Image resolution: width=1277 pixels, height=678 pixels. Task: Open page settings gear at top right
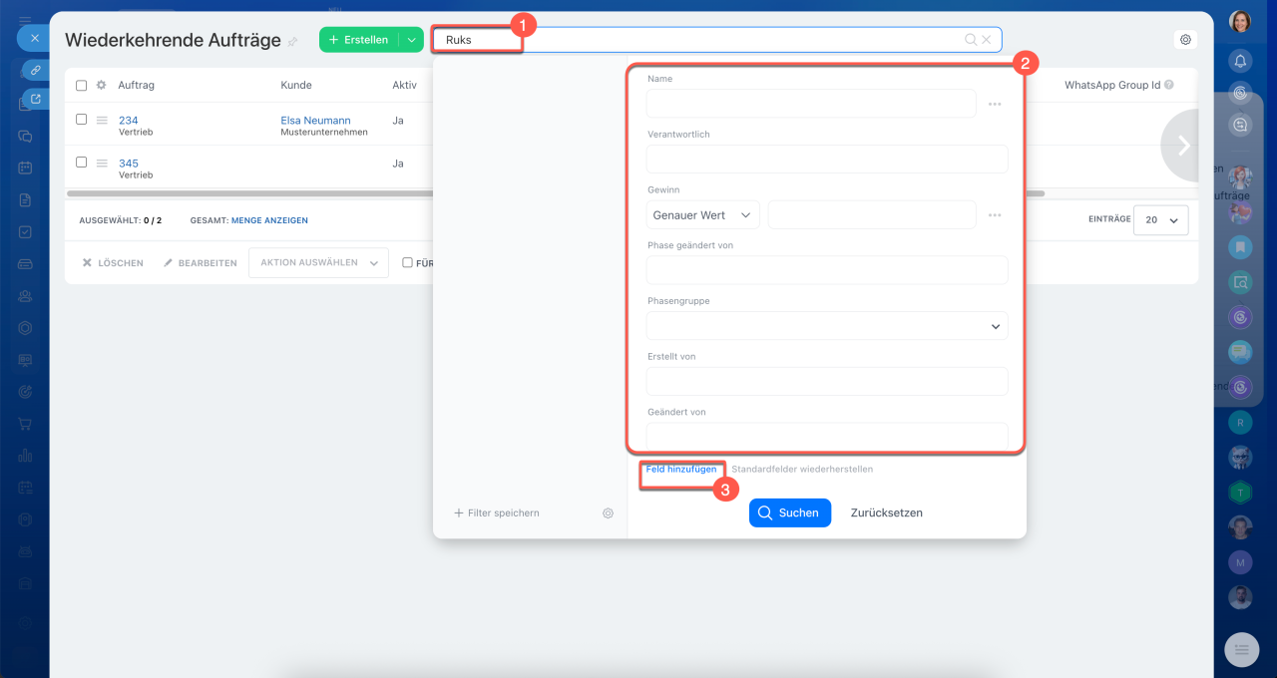click(1185, 40)
